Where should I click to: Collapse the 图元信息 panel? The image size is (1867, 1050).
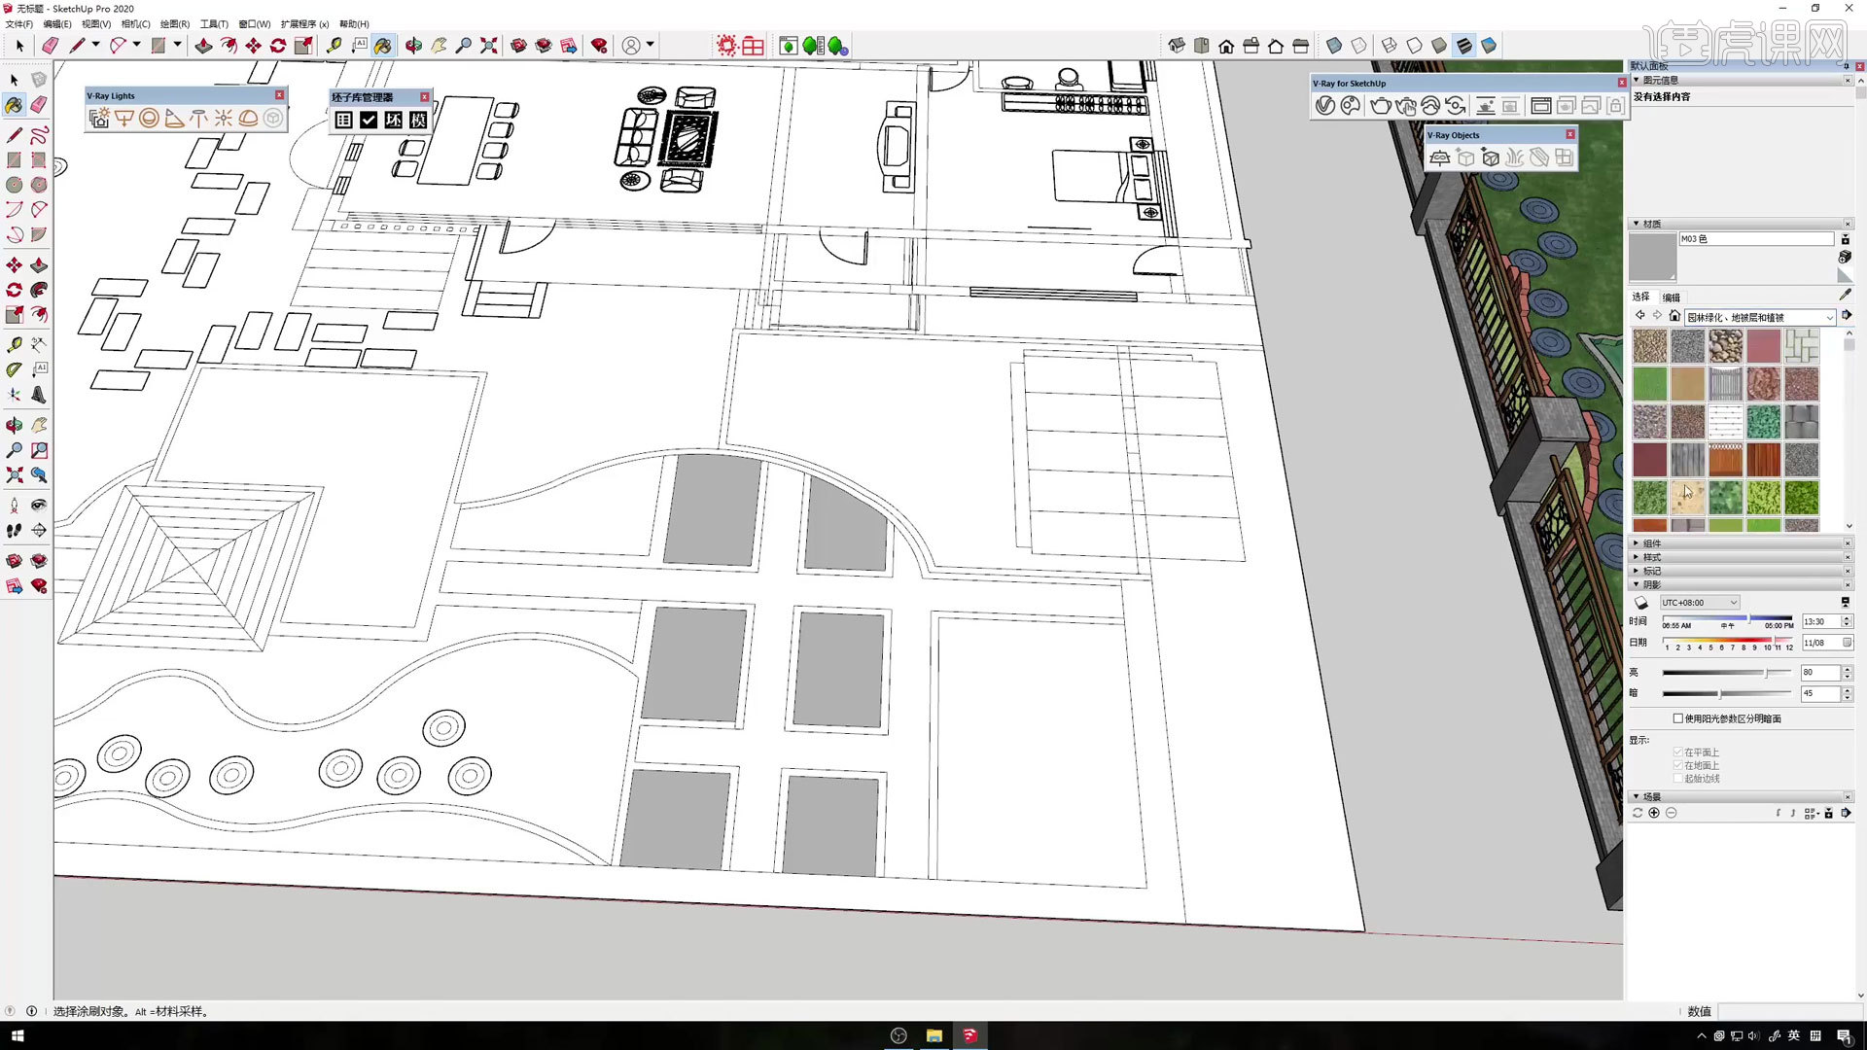pyautogui.click(x=1637, y=80)
